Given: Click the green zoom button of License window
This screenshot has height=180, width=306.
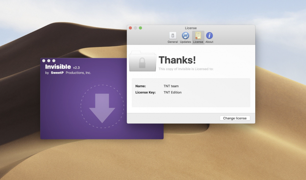Looking at the screenshot, I should [x=140, y=28].
